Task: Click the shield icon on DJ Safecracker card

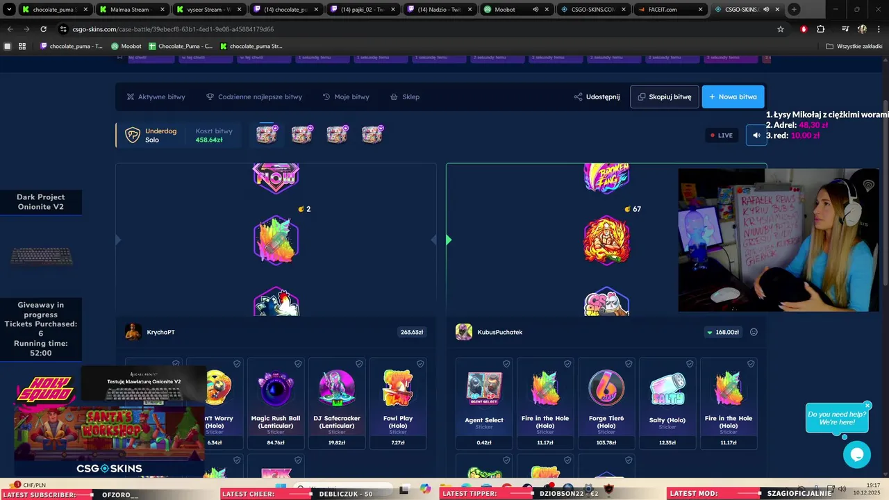Action: [359, 364]
